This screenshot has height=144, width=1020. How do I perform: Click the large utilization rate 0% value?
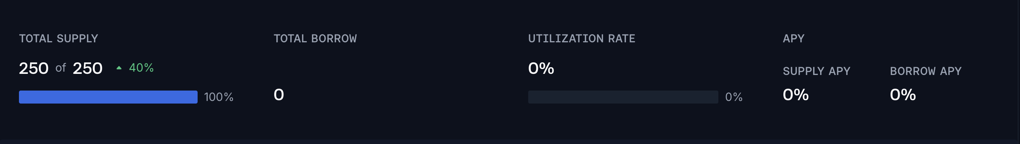(541, 68)
